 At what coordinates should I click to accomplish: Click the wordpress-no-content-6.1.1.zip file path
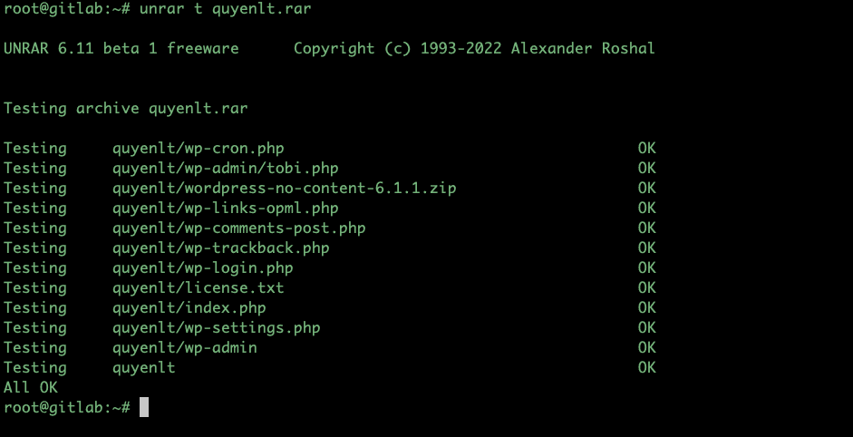(x=285, y=188)
